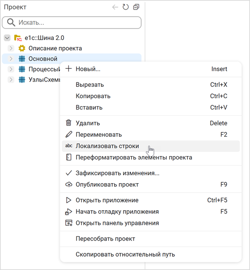Click the refresh icon in Project panel
This screenshot has height=270, width=250.
pyautogui.click(x=125, y=7)
